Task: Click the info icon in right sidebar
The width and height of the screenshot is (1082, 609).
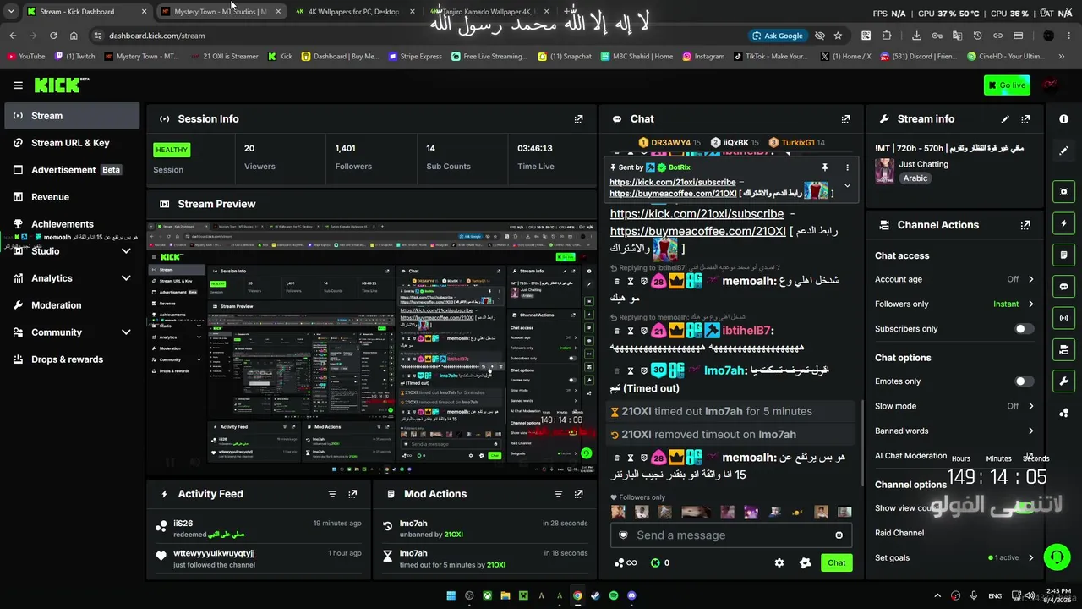Action: tap(1063, 119)
